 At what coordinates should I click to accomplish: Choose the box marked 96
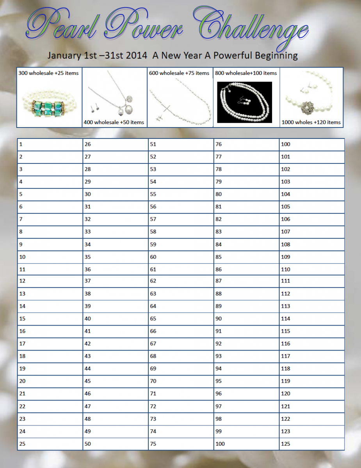coord(246,394)
